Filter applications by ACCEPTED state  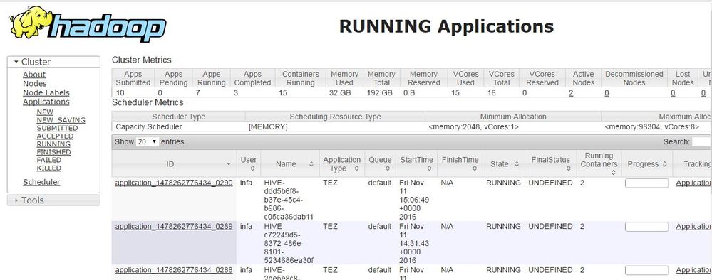click(x=55, y=136)
